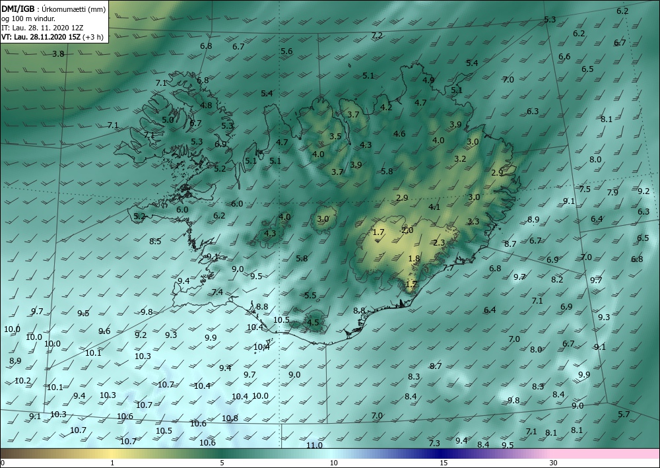Click the map value 7.4
Image resolution: width=660 pixels, height=468 pixels.
[217, 292]
